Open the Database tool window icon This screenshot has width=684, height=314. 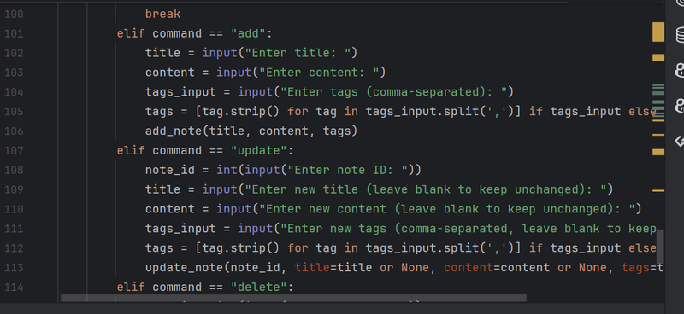[680, 35]
